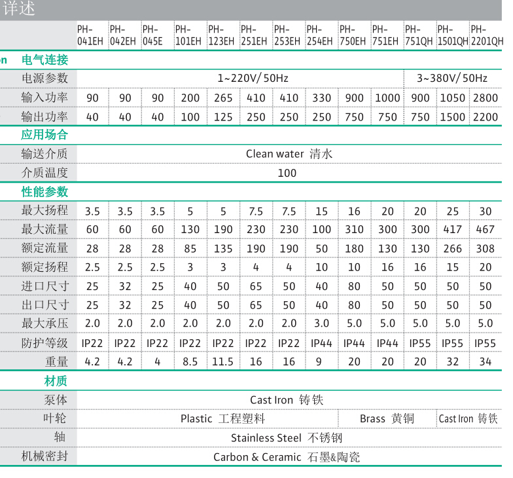Select max flow value 467
Viewport: 513px width, 478px height.
coord(486,229)
